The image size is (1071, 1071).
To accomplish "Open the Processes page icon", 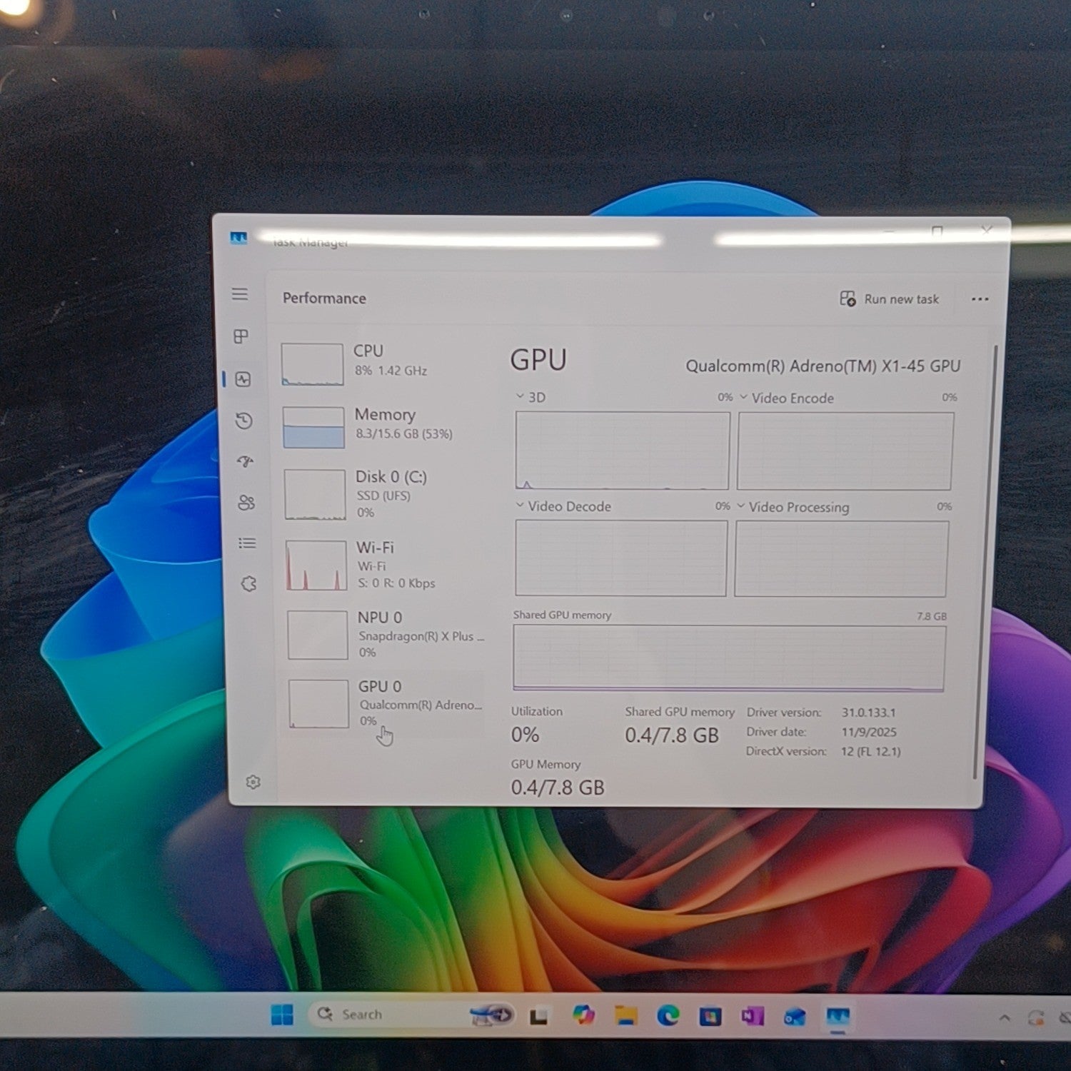I will click(241, 336).
